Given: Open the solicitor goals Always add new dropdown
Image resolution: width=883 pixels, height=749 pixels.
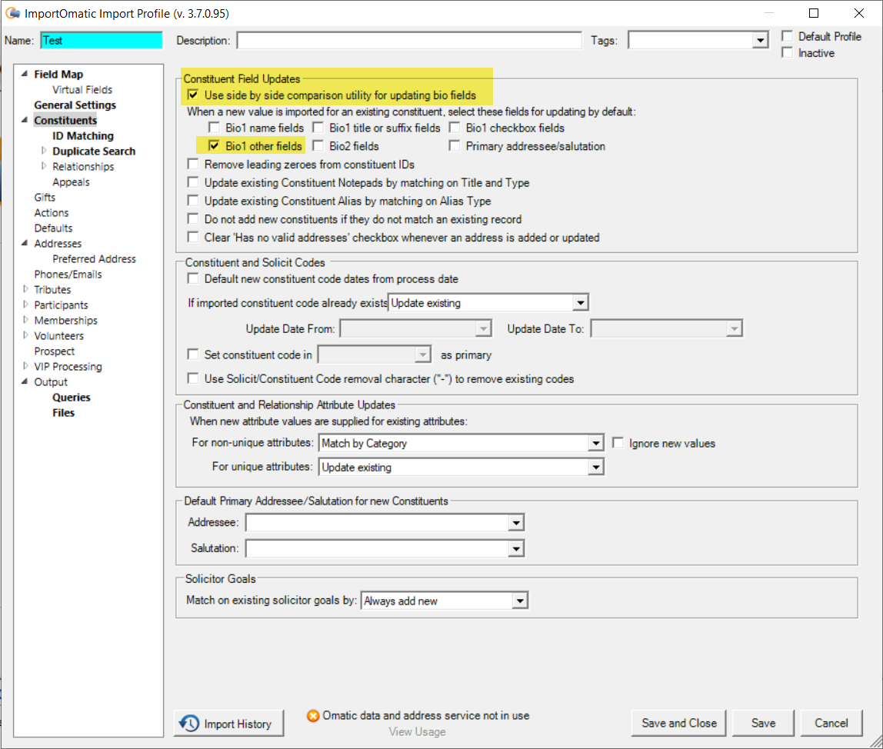Looking at the screenshot, I should click(x=520, y=601).
